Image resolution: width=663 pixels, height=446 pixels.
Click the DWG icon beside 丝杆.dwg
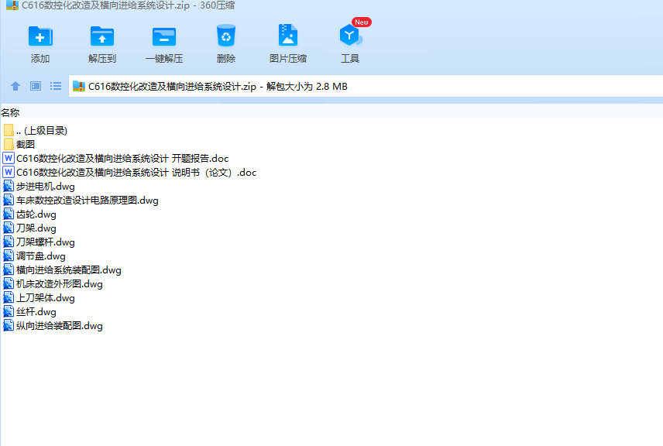pos(9,311)
